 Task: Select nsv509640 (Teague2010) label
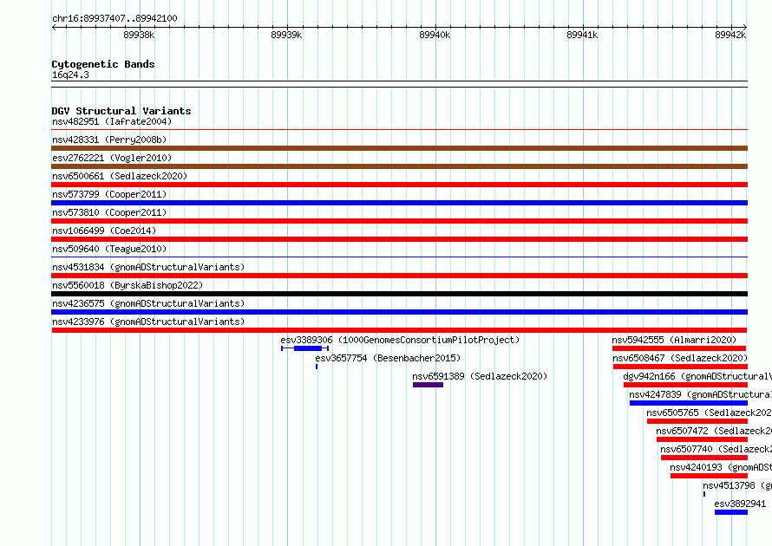point(109,249)
